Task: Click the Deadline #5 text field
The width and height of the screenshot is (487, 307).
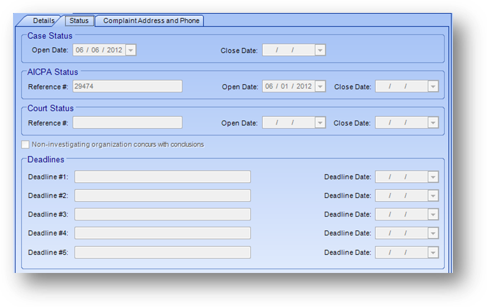Action: 163,253
